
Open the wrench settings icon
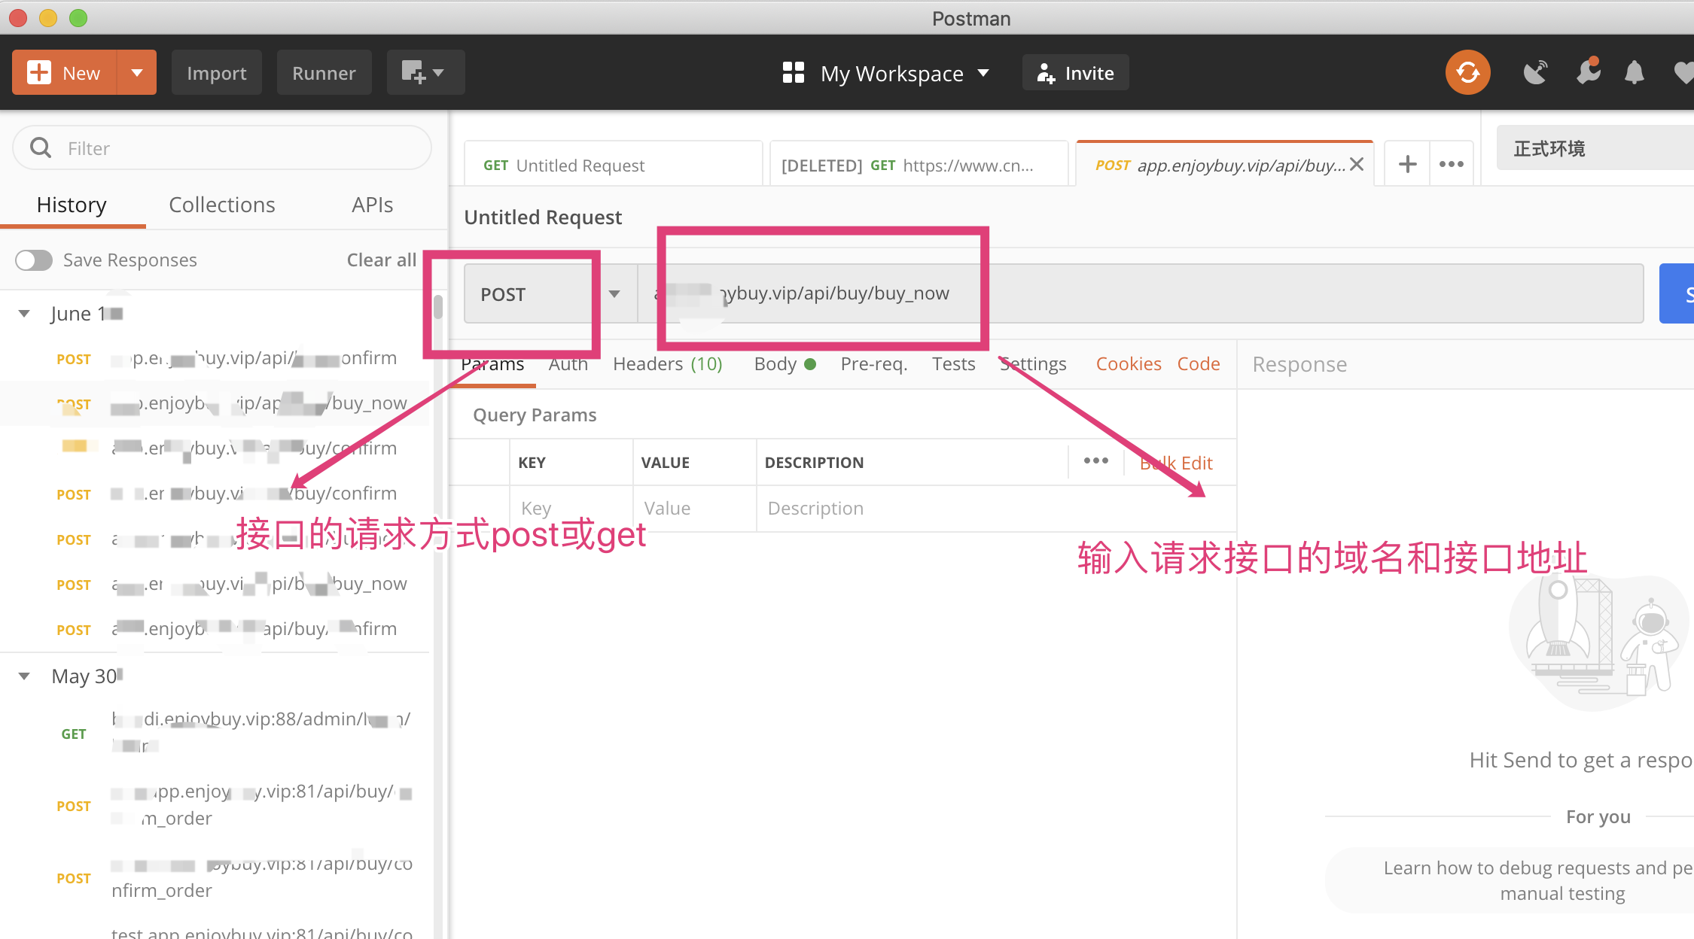[x=1588, y=73]
